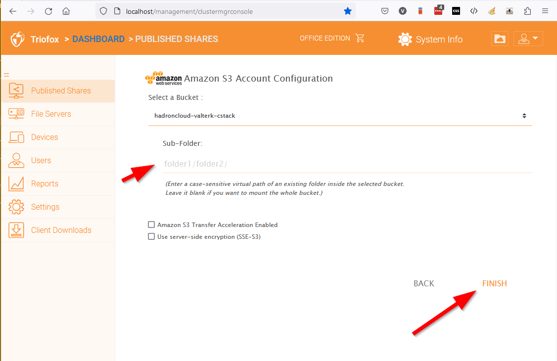Open the cloud folder icon in header
The image size is (557, 361).
(500, 39)
